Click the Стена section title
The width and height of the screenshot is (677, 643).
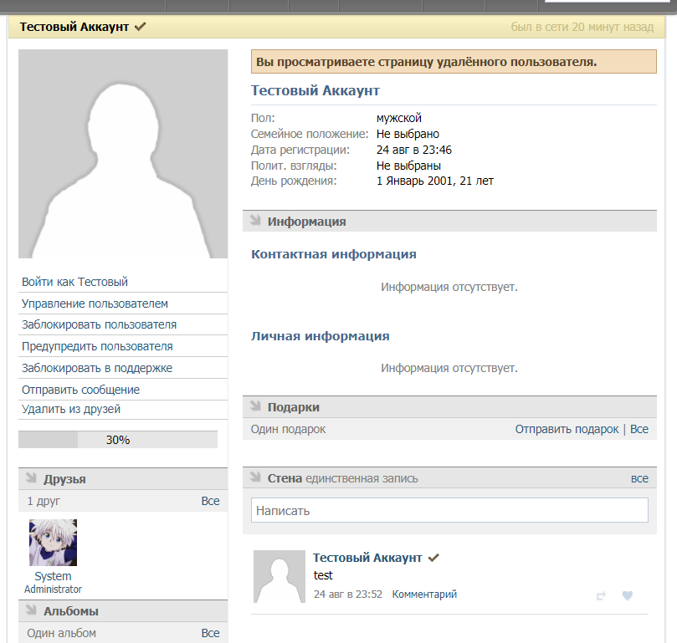[x=285, y=478]
